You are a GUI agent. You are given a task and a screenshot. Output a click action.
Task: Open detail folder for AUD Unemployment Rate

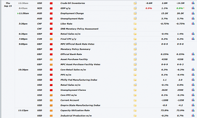click(135, 19)
